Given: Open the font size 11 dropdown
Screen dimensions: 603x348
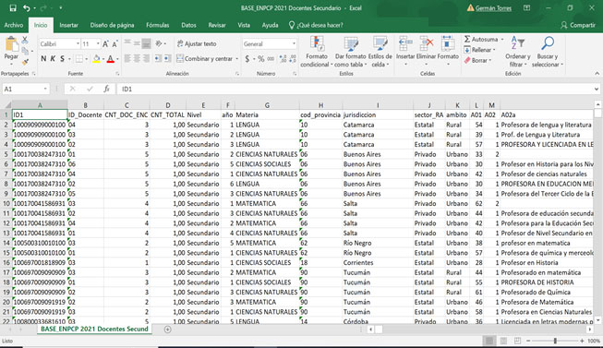Looking at the screenshot, I should 98,43.
